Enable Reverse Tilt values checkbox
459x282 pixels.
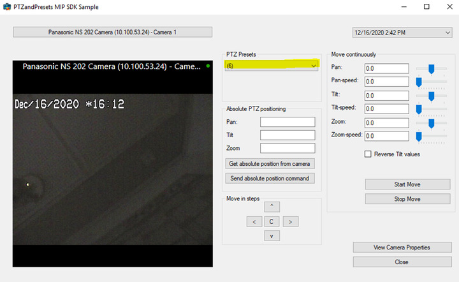pos(368,154)
